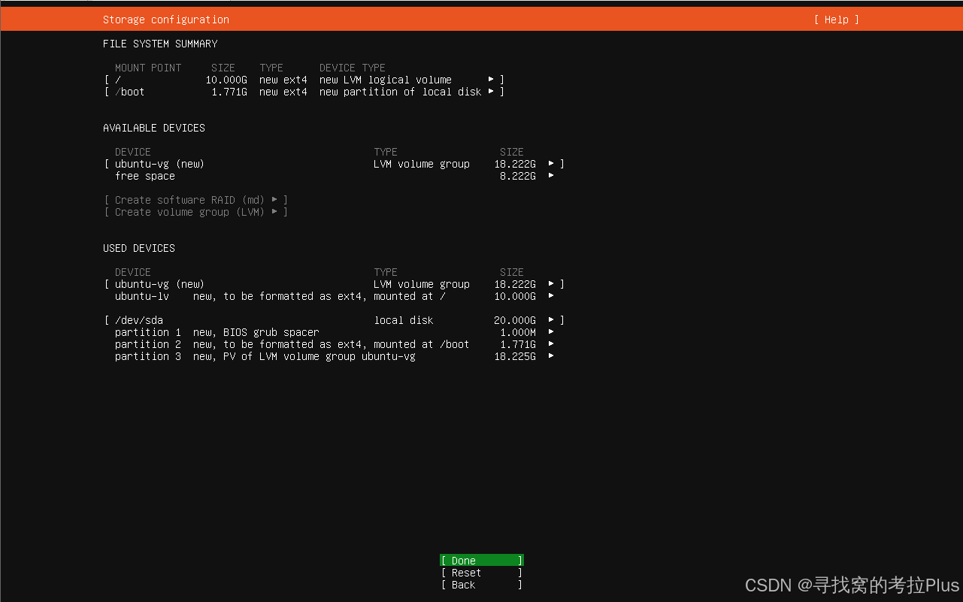Click the AVAILABLE DEVICES heading
Image resolution: width=963 pixels, height=602 pixels.
pos(154,128)
